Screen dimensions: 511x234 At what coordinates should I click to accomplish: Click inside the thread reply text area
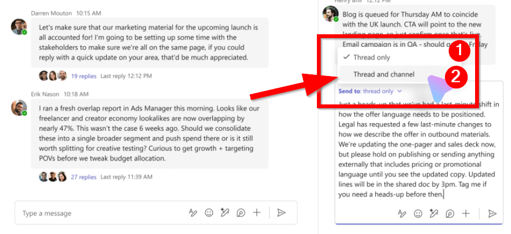pos(418,150)
